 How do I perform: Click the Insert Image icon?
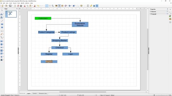56,6
